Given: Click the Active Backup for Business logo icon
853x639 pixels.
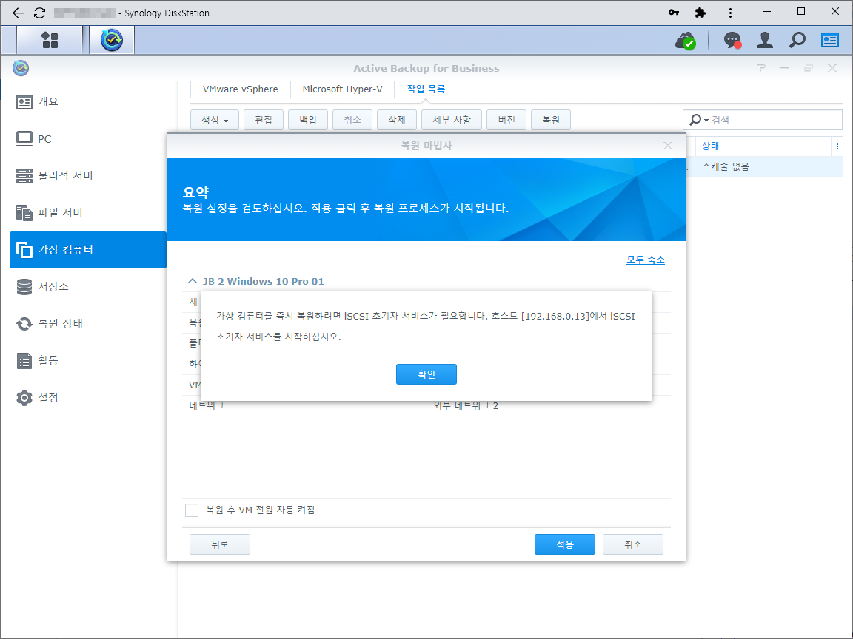Looking at the screenshot, I should point(21,68).
